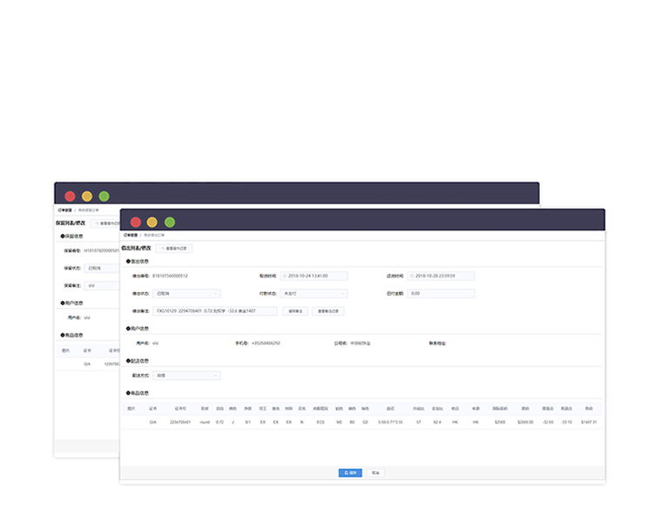The height and width of the screenshot is (513, 653).
Task: Expand the reservation status dropdown in the back window
Action: pos(102,269)
